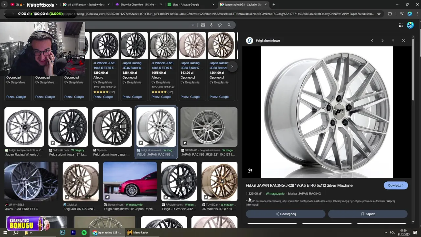Viewport: 421px width, 237px height.
Task: Click 'Przez: Google' under the 1284,00 zł card
Action: [132, 97]
